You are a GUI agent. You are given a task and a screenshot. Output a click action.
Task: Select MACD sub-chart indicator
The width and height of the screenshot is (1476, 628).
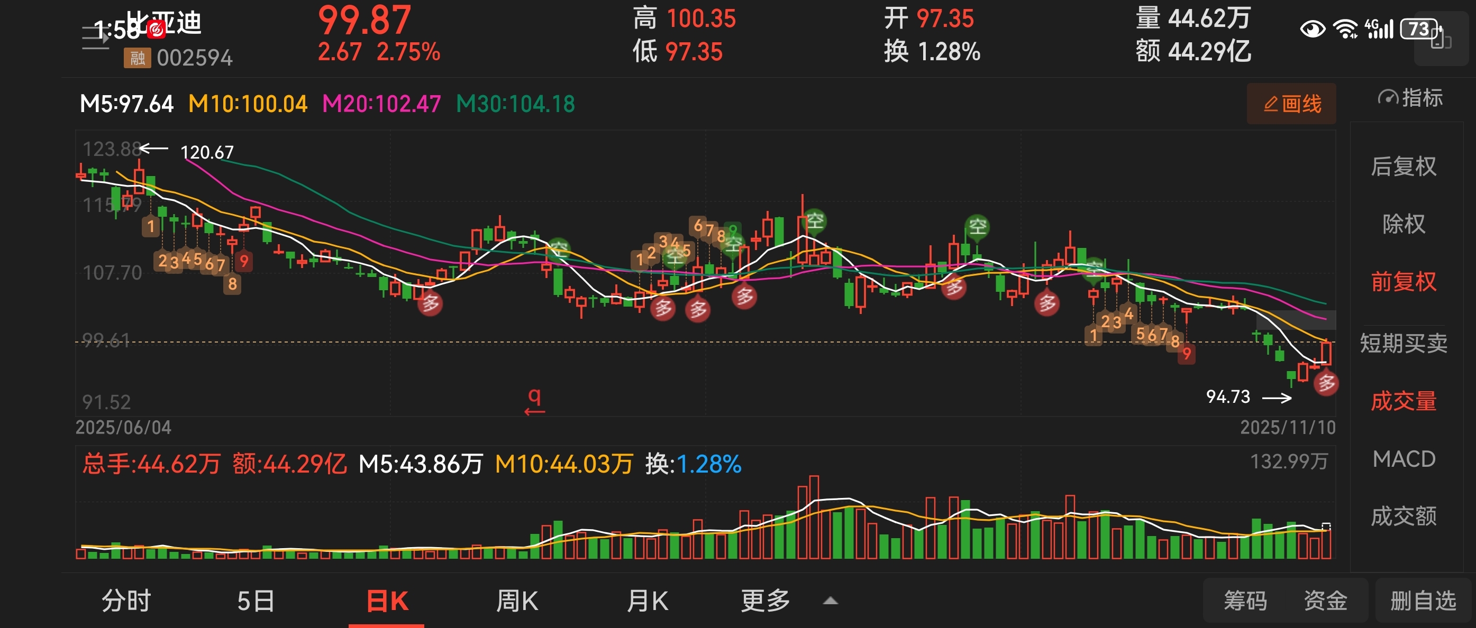(x=1403, y=459)
